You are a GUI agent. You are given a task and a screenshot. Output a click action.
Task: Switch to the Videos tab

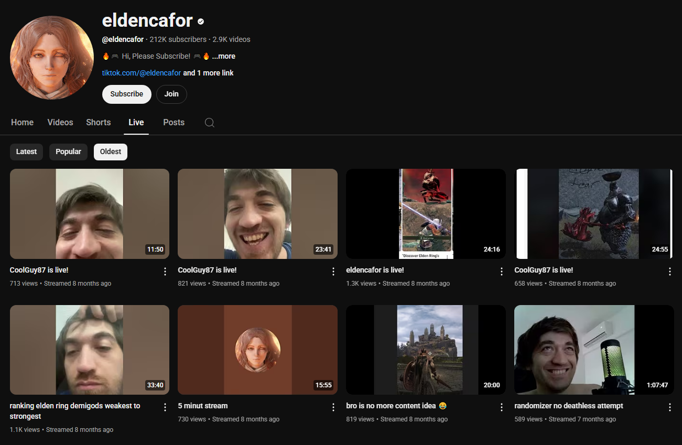pos(60,122)
